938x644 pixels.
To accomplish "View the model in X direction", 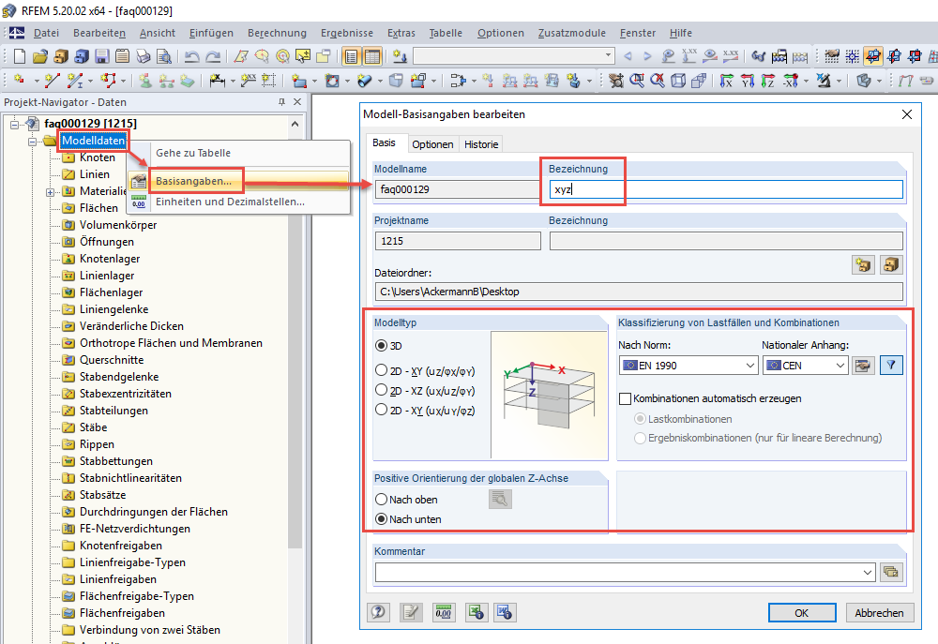I will [726, 80].
